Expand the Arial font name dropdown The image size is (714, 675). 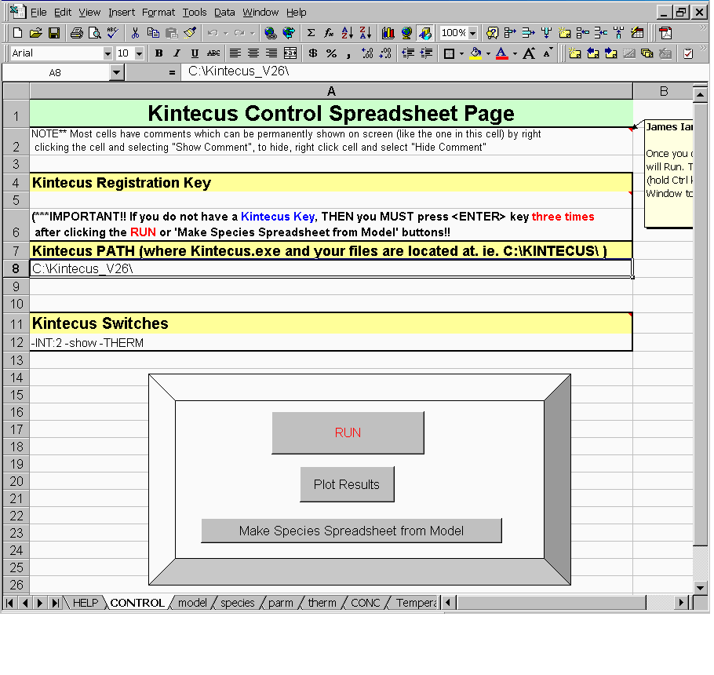107,53
